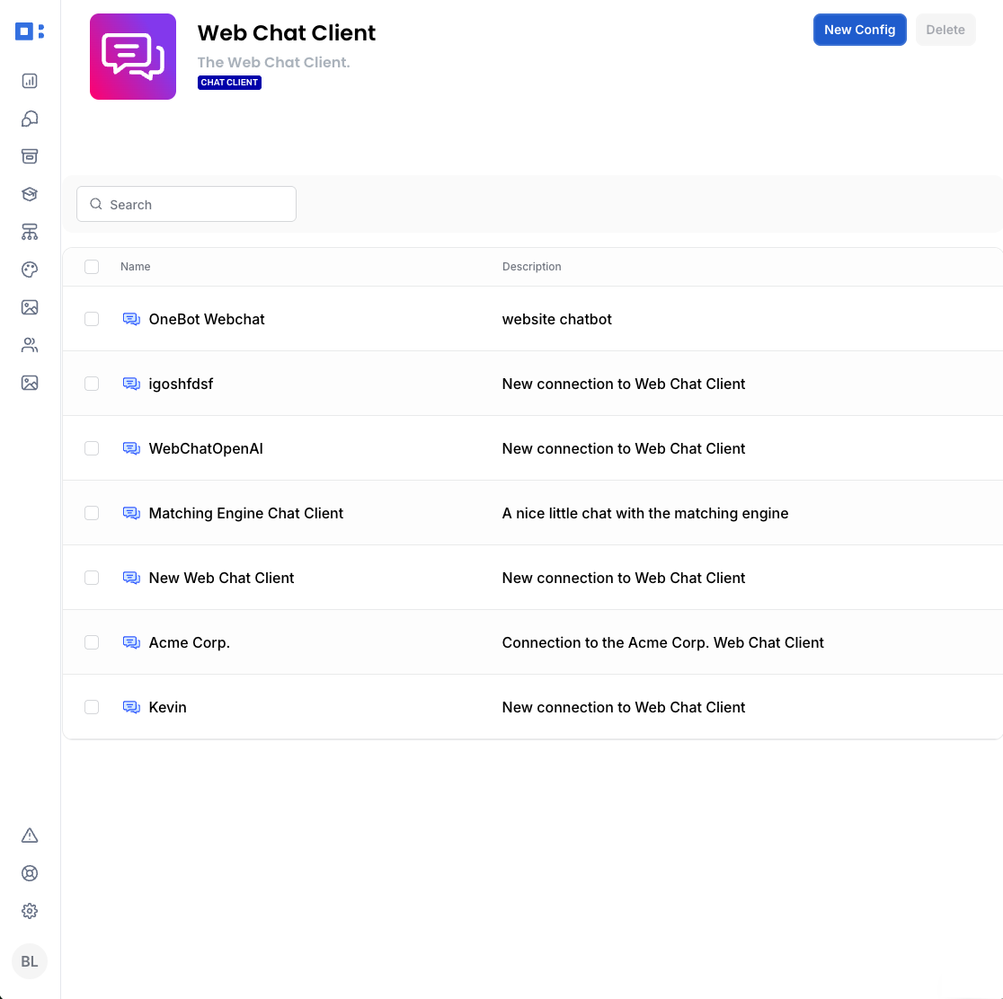1003x999 pixels.
Task: Open the igoshfdsf config
Action: pos(181,384)
